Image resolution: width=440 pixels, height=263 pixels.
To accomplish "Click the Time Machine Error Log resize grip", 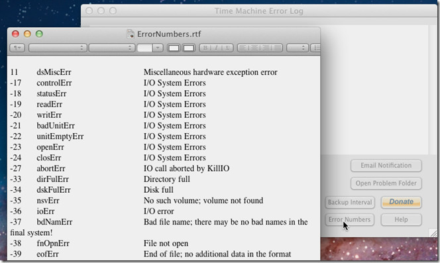I will tap(433, 233).
